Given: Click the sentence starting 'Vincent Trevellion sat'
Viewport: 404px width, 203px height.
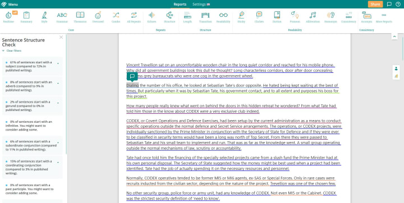Looking at the screenshot, I should (x=230, y=65).
